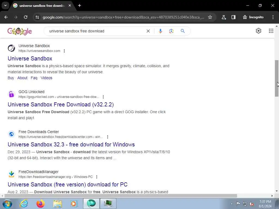Open the Google apps grid
This screenshot has height=209, width=279.
(x=271, y=31)
